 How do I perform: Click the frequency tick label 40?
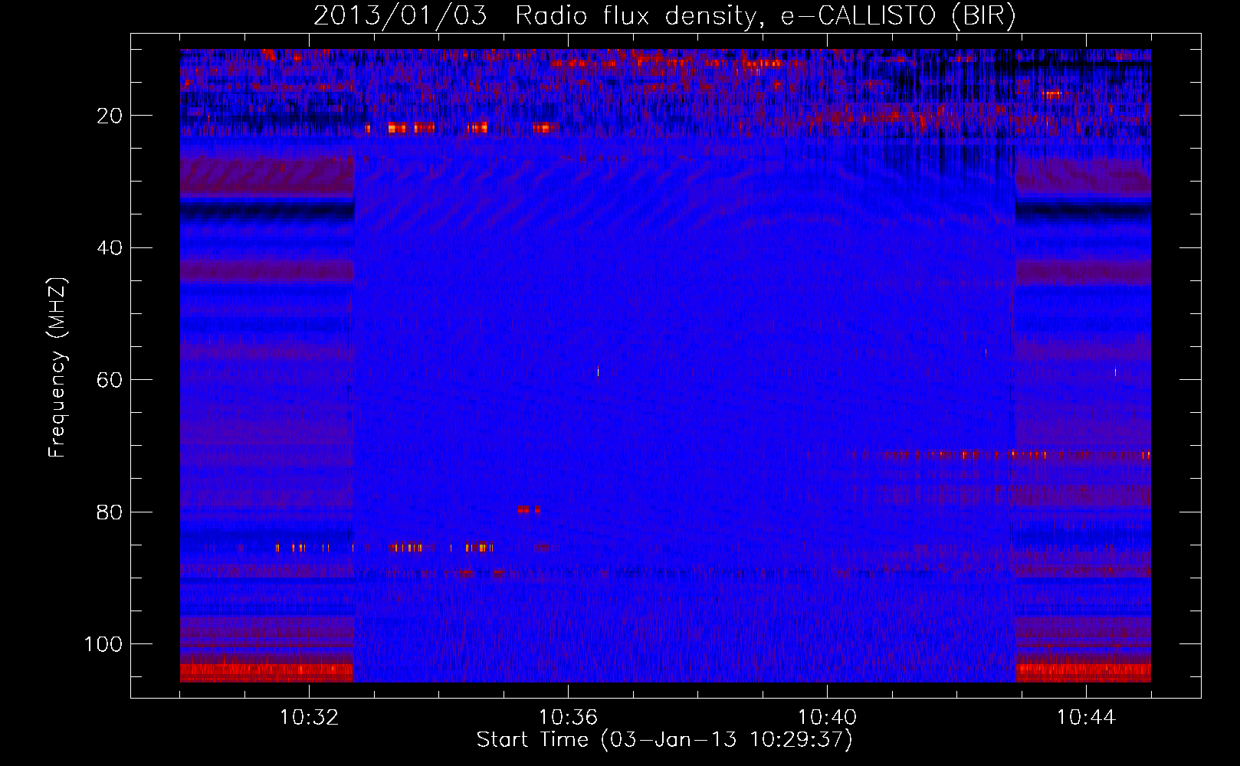click(x=110, y=248)
